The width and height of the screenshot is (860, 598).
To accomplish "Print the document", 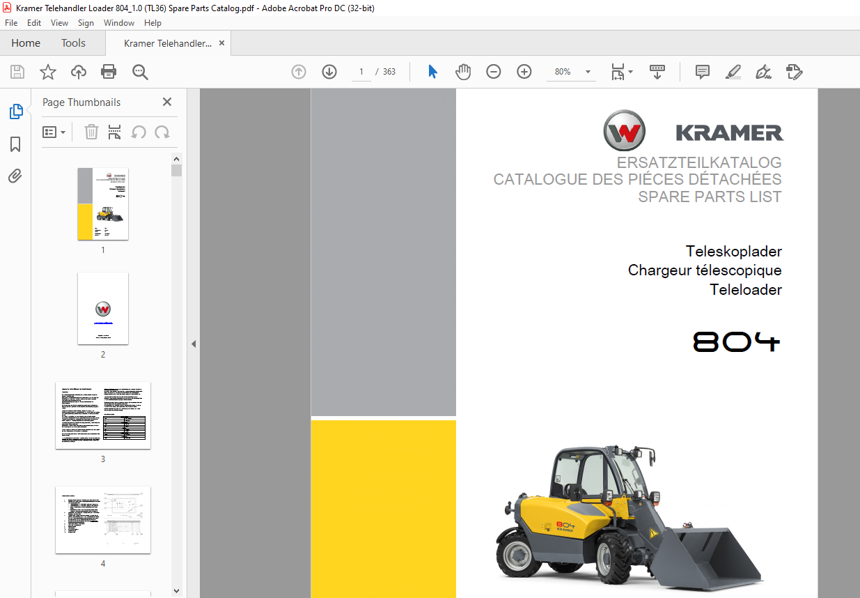I will tap(109, 72).
